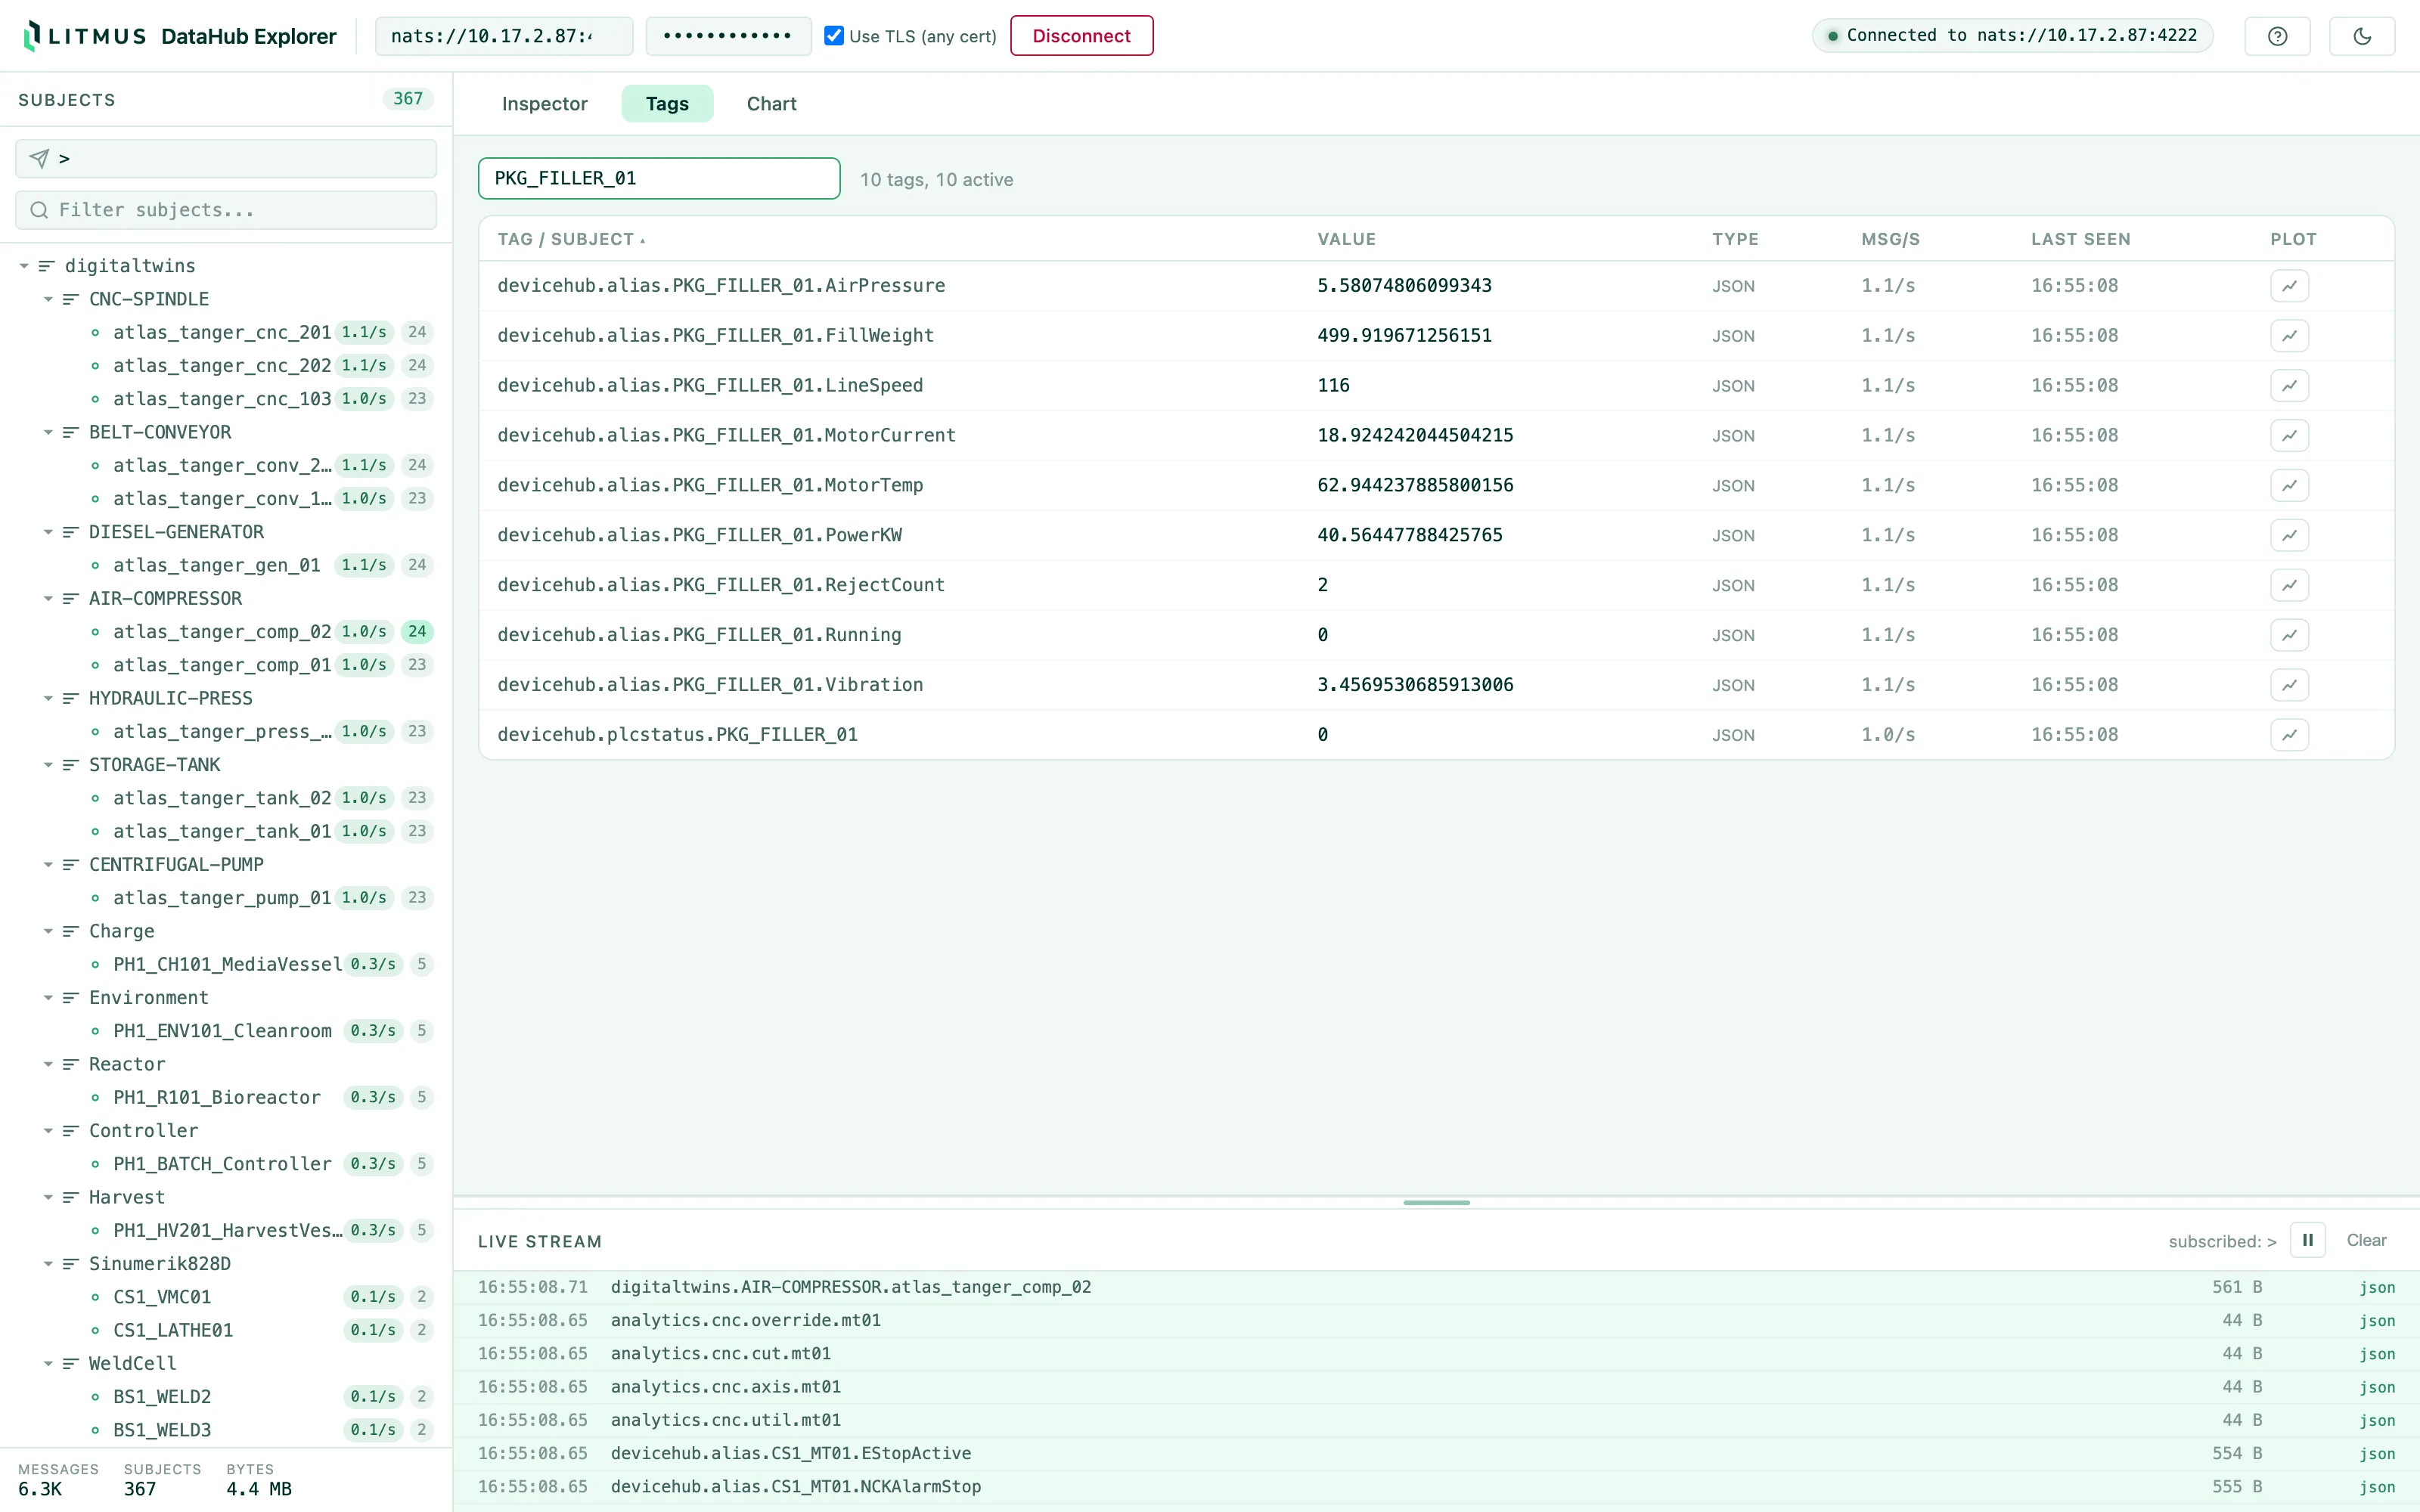
Task: Sort by TAG / SUBJECT column header
Action: pos(571,239)
